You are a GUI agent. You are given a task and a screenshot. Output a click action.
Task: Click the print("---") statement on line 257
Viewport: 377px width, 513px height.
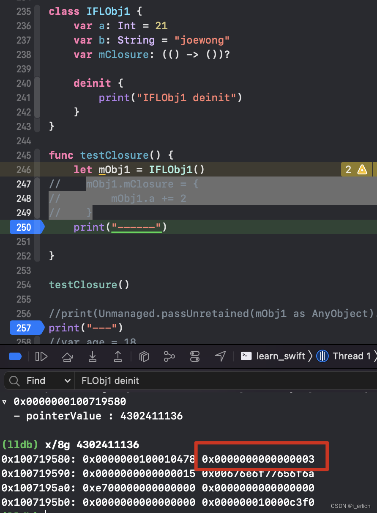click(86, 328)
